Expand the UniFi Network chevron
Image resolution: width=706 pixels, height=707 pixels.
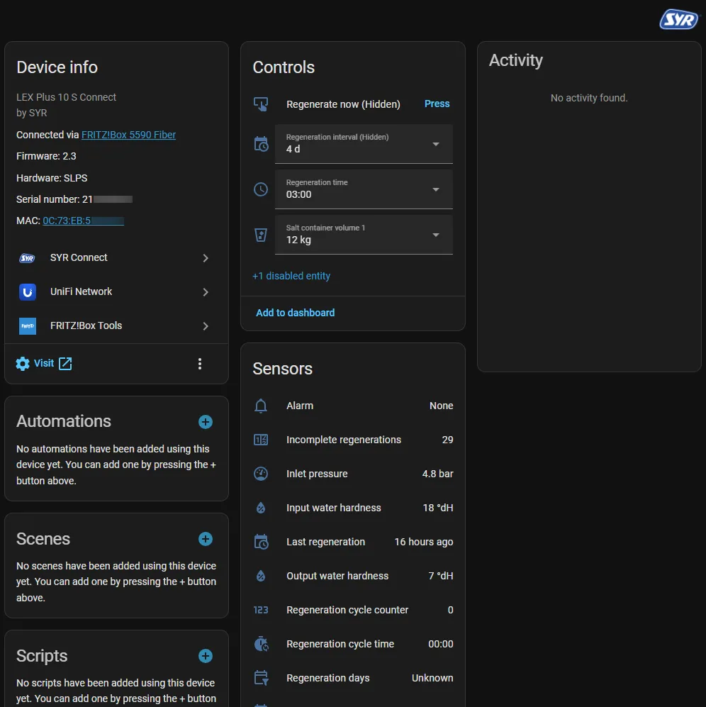click(x=206, y=292)
